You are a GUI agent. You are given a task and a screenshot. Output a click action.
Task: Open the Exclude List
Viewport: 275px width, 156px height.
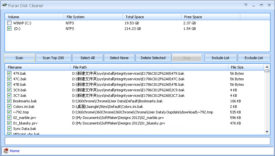pyautogui.click(x=254, y=58)
